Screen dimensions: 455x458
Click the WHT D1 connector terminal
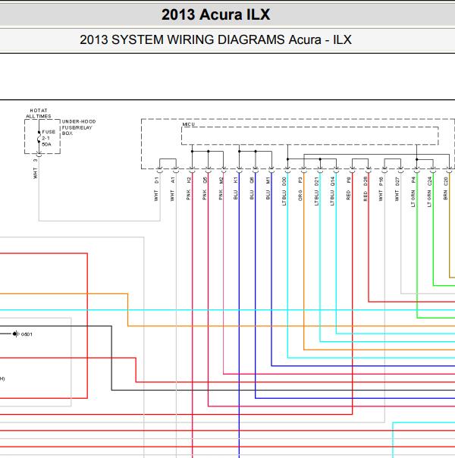point(160,170)
